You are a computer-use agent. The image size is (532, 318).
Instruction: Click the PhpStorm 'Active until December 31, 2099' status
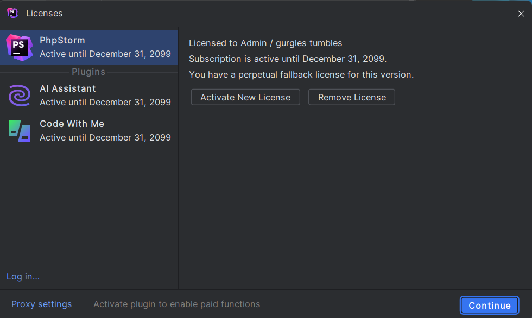click(105, 54)
